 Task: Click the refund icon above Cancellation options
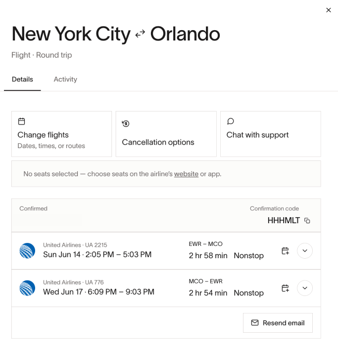[x=126, y=123]
